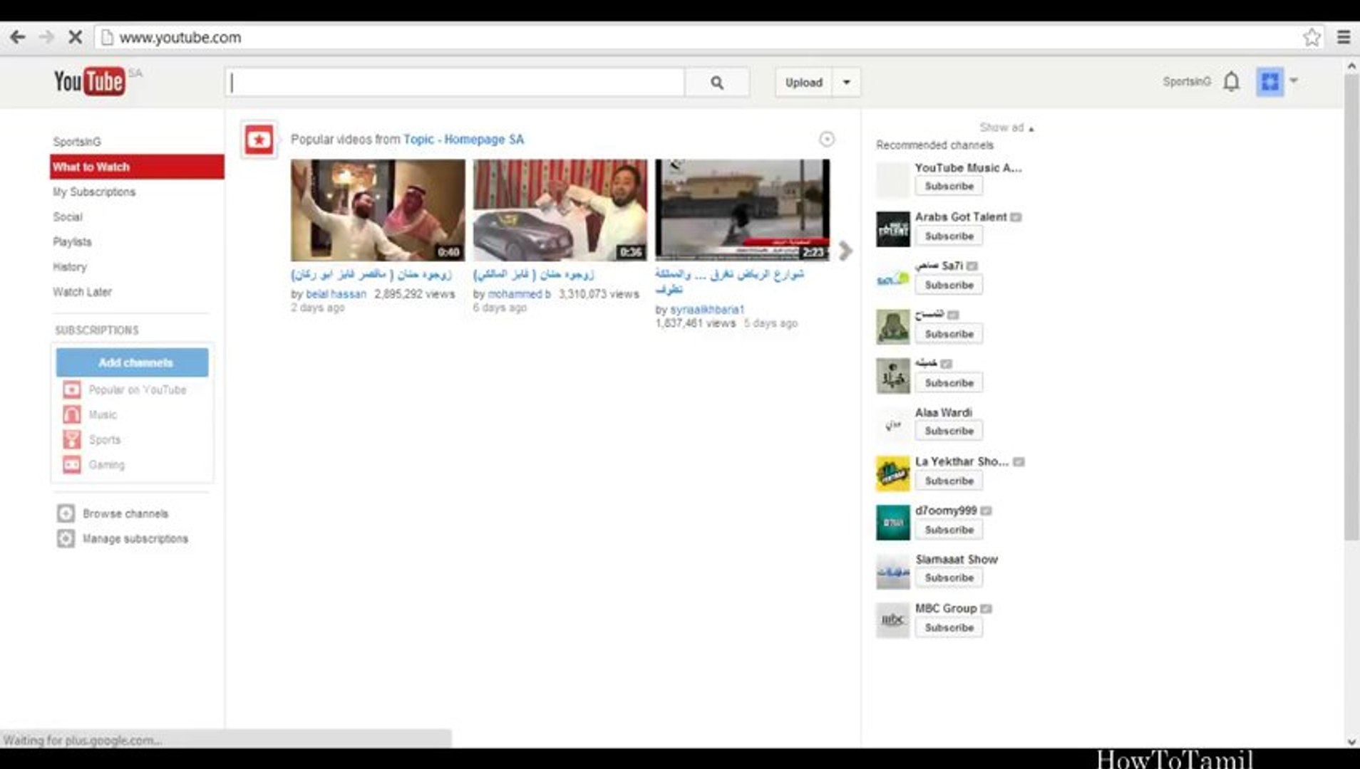Advance the video carousel with the next arrow
Screen dimensions: 1360x769
(845, 251)
